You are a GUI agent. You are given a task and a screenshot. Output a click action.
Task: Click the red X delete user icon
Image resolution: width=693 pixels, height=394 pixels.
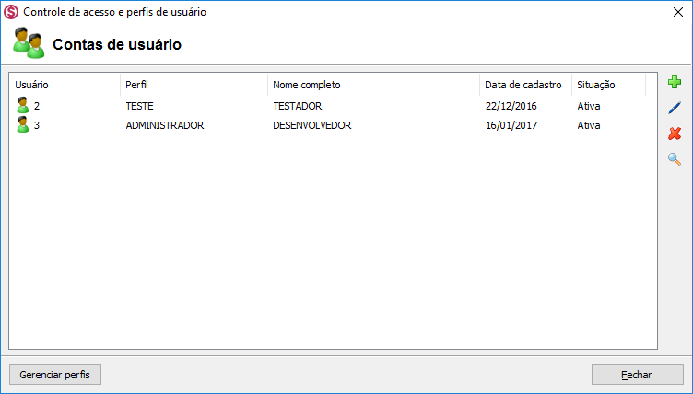(675, 134)
